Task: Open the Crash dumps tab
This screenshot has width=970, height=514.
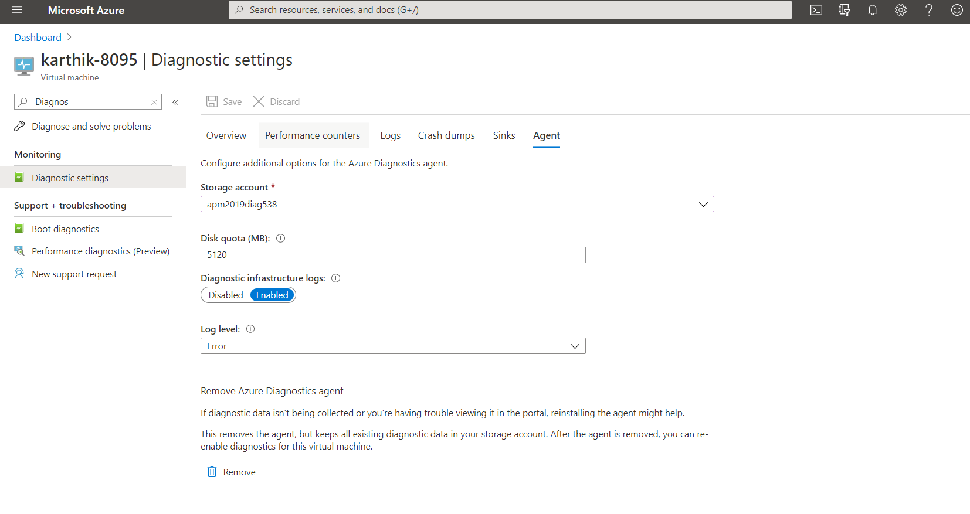Action: [446, 135]
